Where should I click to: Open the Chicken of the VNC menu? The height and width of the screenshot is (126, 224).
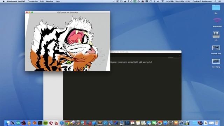pos(16,1)
